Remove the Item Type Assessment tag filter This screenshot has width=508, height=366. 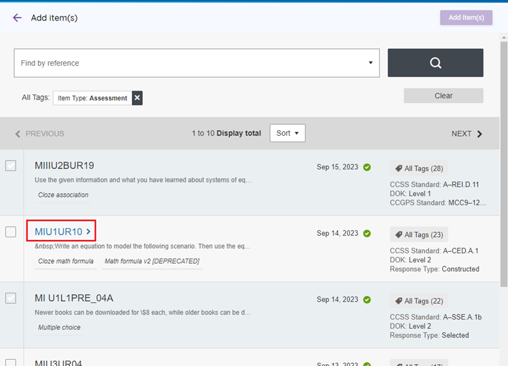pos(137,98)
